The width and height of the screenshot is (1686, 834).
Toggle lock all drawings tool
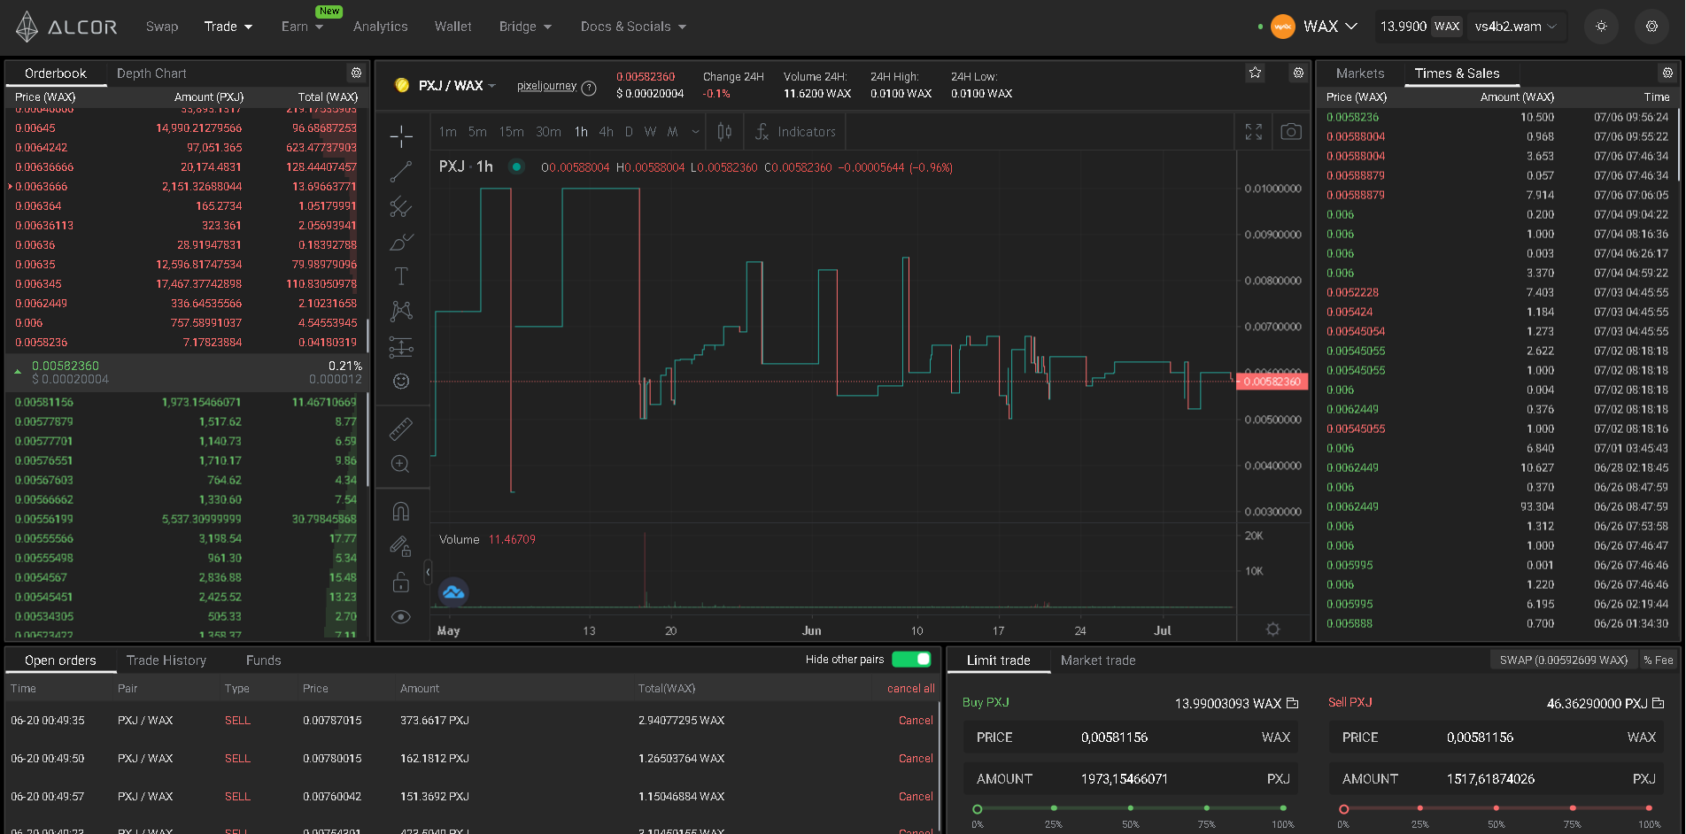(x=401, y=582)
